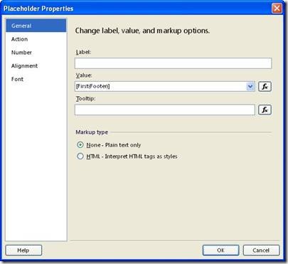Open expression editor for Value field
Screen dimensions: 288x264
(x=265, y=87)
